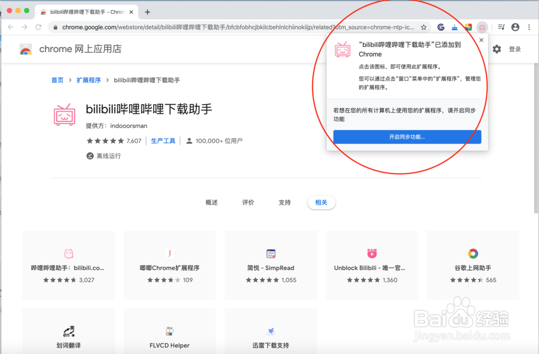539x354 pixels.
Task: Click the bilibili extension large TV icon
Action: pos(64,114)
